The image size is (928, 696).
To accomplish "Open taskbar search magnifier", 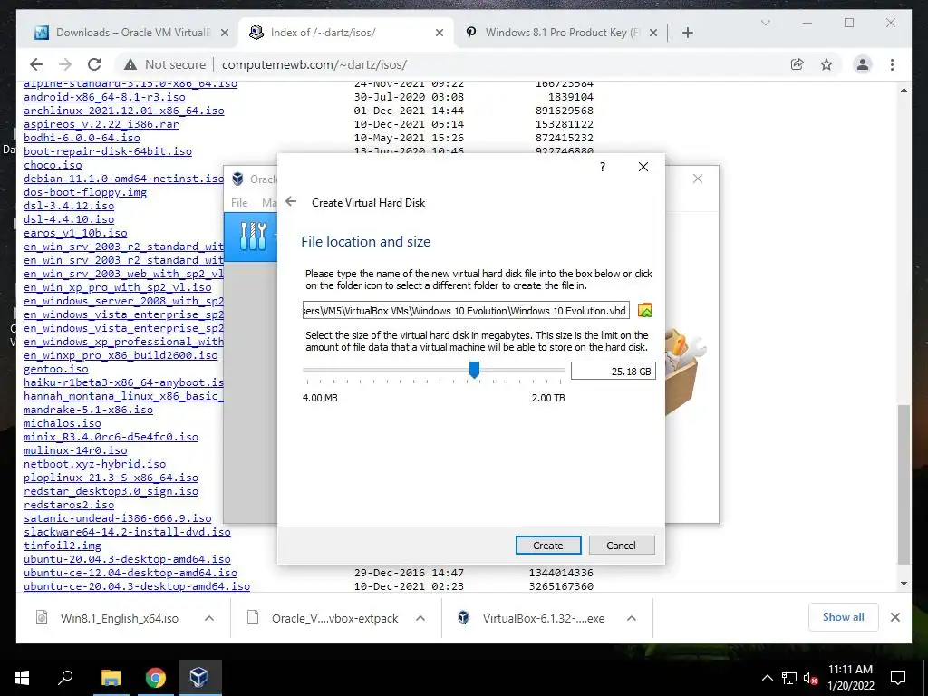I will (65, 678).
